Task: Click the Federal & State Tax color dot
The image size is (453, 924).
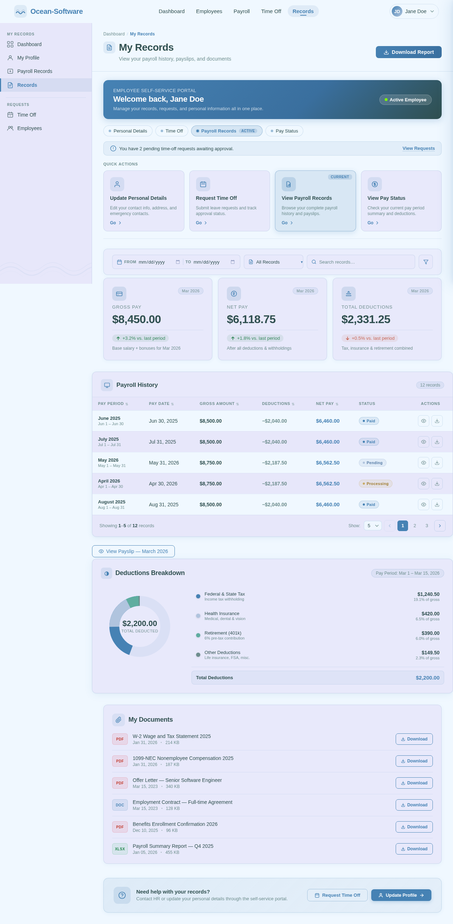Action: point(198,596)
